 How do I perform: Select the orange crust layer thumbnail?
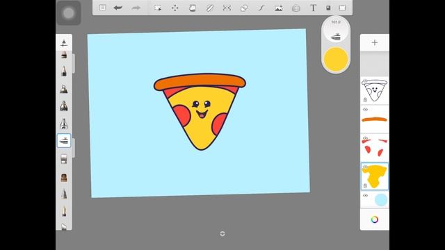[375, 119]
